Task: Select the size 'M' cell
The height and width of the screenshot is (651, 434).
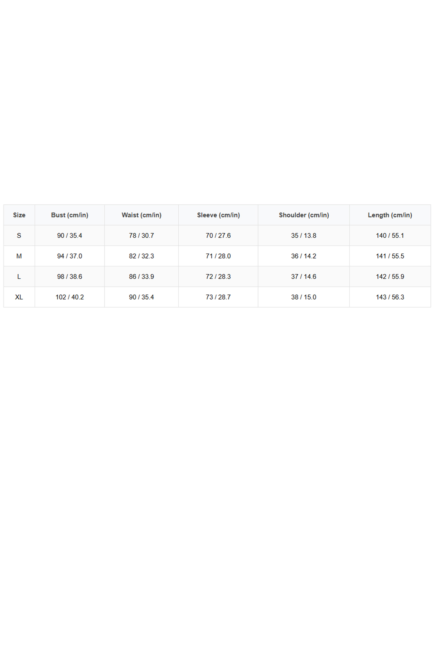Action: pyautogui.click(x=19, y=256)
